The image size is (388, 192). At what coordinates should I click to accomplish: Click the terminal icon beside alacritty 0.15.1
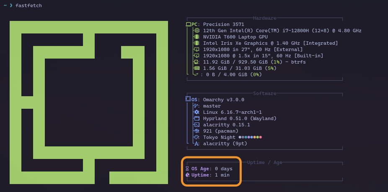click(197, 125)
